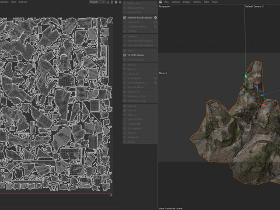Apply Mirror V command
280x210 pixels.
pos(140,69)
